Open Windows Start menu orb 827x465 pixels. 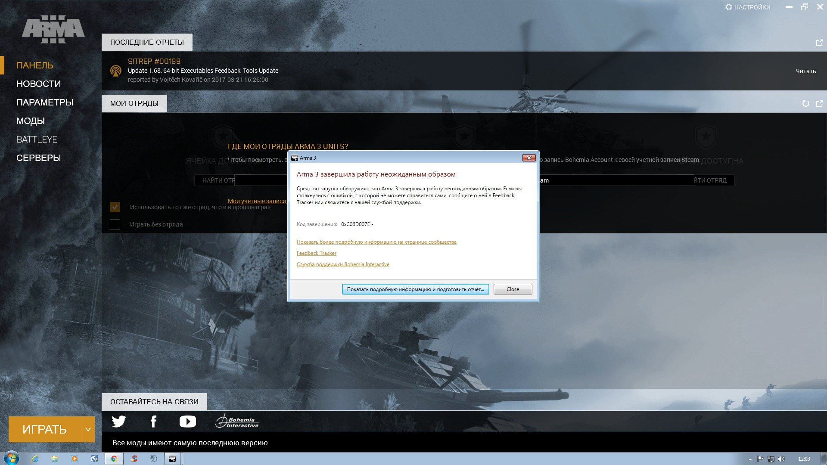click(11, 459)
